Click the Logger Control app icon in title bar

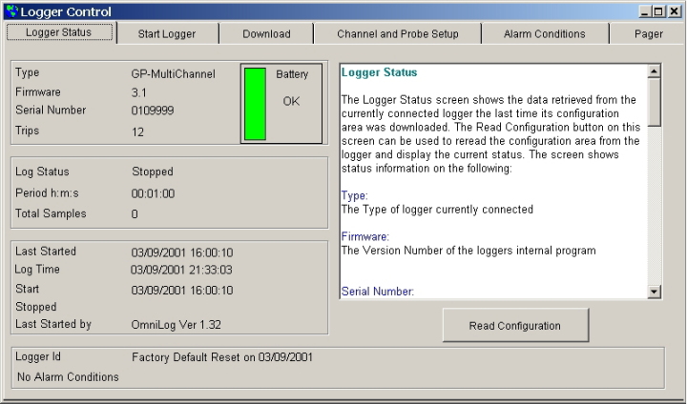click(12, 11)
